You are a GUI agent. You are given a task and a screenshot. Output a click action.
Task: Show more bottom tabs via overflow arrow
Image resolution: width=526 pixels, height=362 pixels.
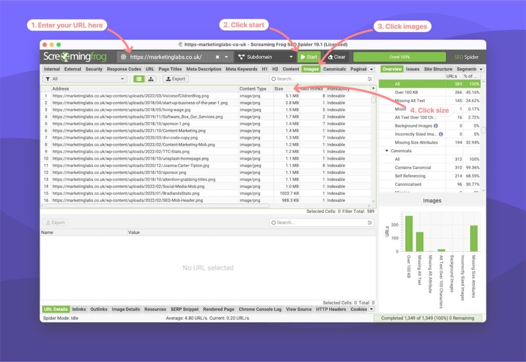(x=371, y=309)
